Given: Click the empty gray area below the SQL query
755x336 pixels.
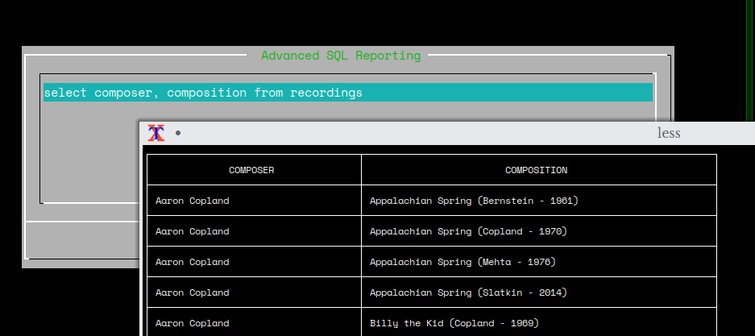Looking at the screenshot, I should point(89,153).
